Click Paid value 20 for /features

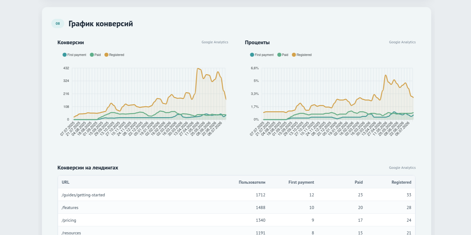click(360, 207)
